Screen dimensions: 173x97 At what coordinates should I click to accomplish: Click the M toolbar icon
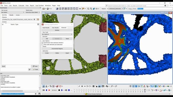coord(66,9)
